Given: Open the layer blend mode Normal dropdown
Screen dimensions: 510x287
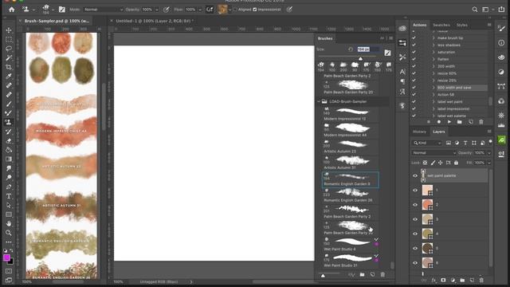Looking at the screenshot, I should tap(433, 152).
